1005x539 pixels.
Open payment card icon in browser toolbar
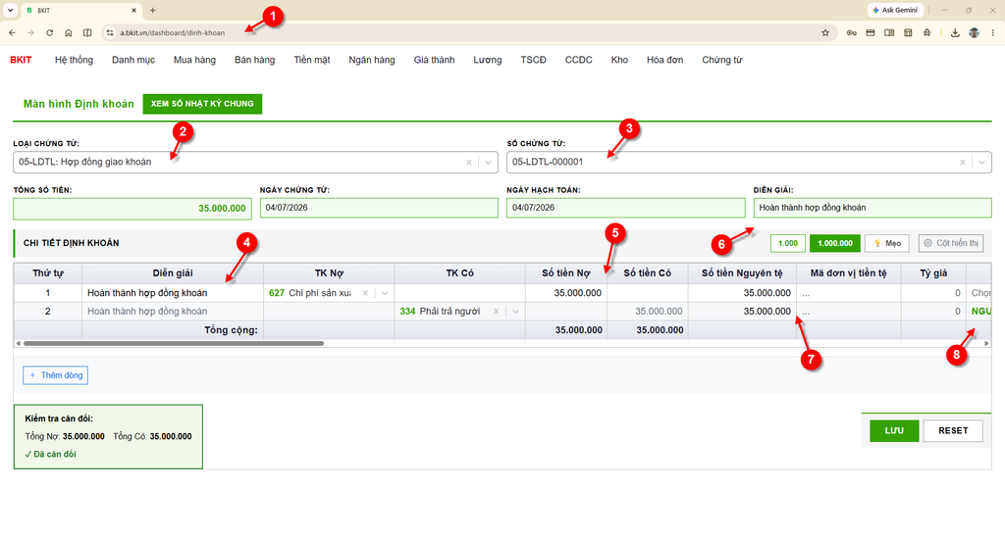871,32
